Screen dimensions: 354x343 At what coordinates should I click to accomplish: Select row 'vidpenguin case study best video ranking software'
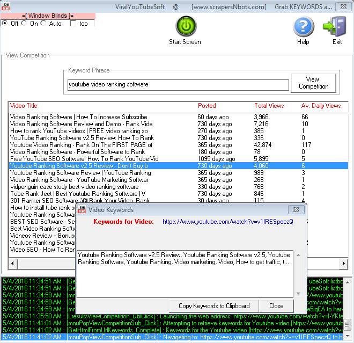(x=179, y=187)
